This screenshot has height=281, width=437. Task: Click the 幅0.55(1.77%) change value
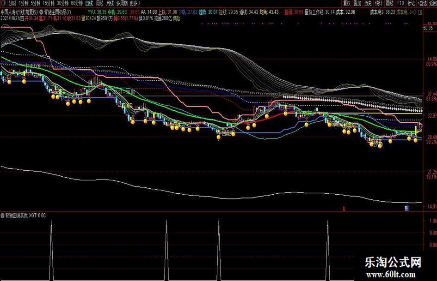pos(126,18)
